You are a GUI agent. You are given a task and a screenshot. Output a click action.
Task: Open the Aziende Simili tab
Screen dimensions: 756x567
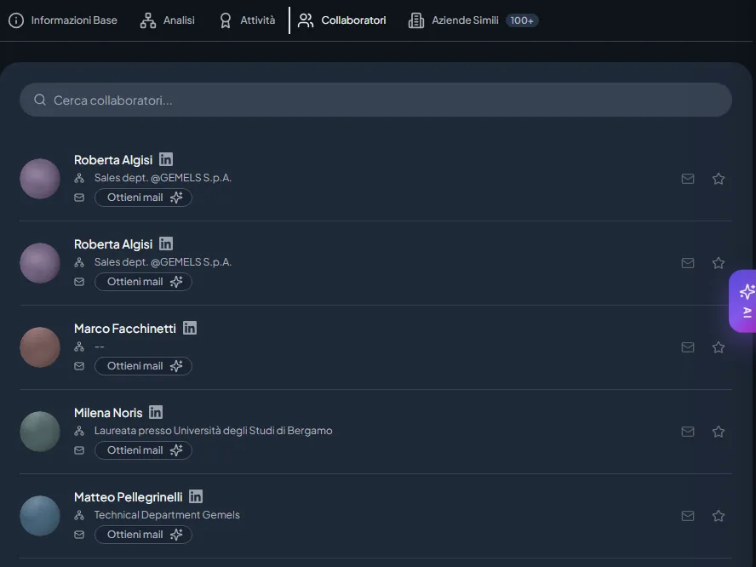pyautogui.click(x=473, y=20)
